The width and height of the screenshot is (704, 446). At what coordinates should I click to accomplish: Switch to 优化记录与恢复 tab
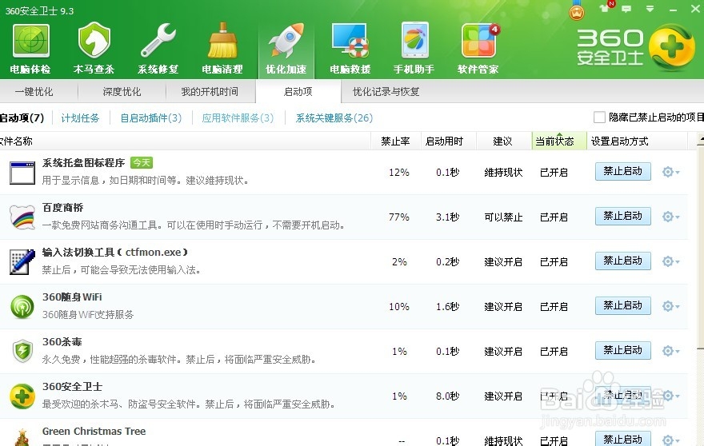tap(386, 92)
